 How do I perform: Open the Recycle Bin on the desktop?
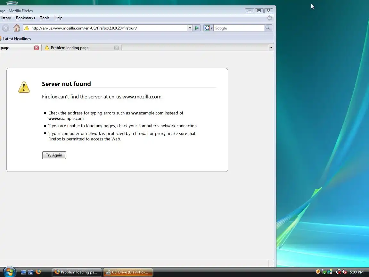pos(12,3)
